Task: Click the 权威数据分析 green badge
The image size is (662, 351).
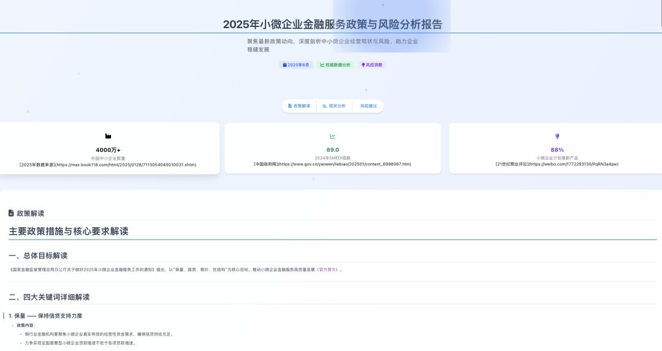Action: pos(336,65)
